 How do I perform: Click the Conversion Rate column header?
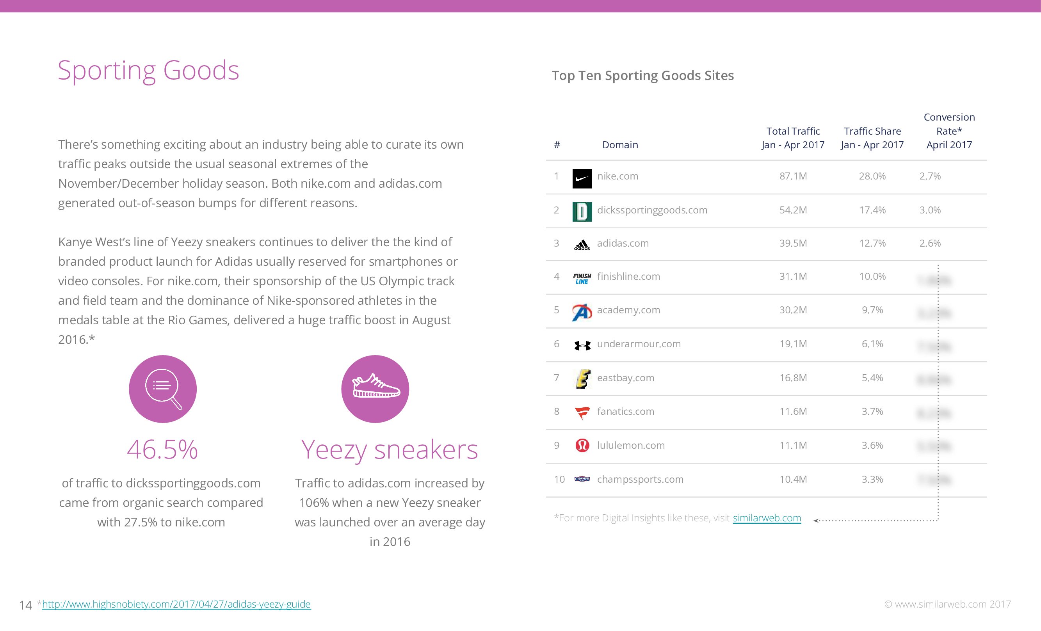pos(949,131)
